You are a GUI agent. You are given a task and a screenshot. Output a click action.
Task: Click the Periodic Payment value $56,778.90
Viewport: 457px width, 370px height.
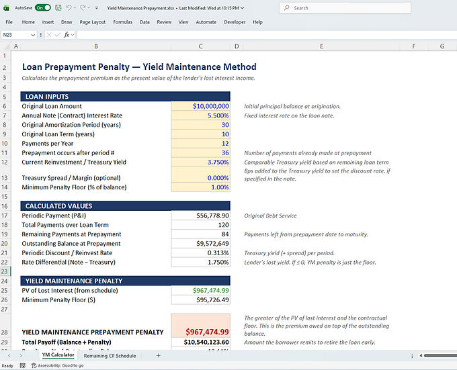click(201, 216)
